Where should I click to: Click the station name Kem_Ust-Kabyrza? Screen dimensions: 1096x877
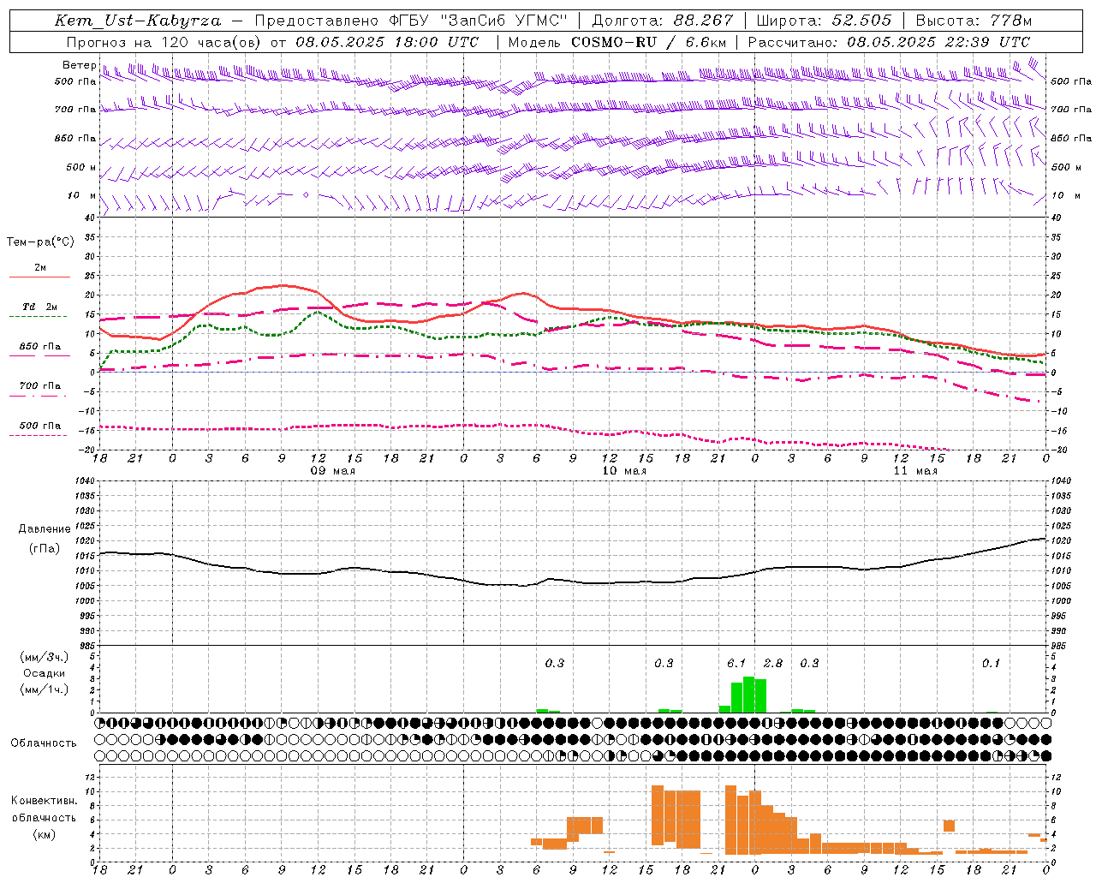(137, 21)
